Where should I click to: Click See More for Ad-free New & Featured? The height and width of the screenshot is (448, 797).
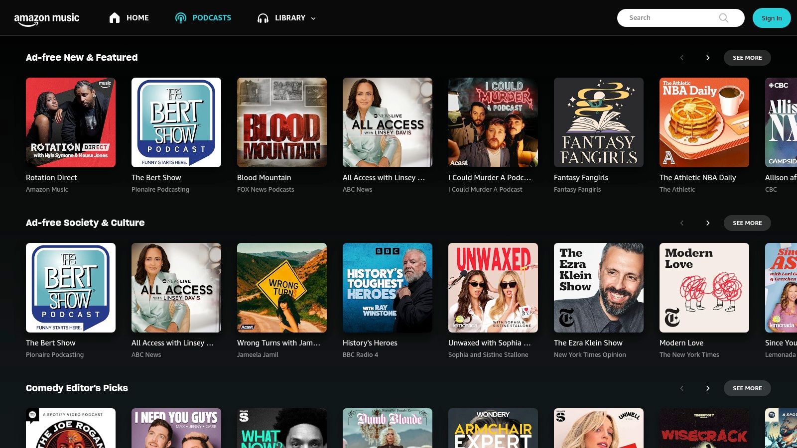(x=747, y=58)
